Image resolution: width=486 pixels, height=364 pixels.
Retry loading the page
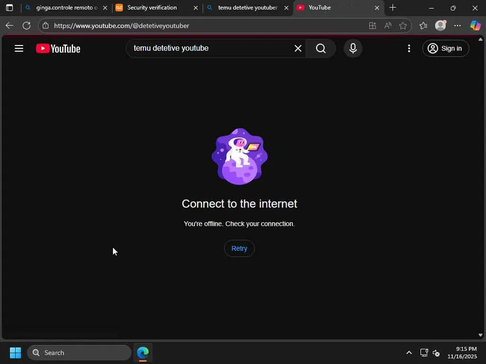[x=239, y=248]
